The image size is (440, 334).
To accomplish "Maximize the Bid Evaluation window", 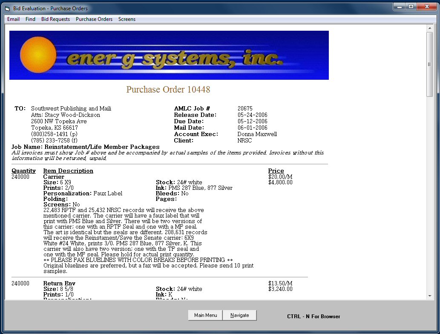I will pos(411,6).
